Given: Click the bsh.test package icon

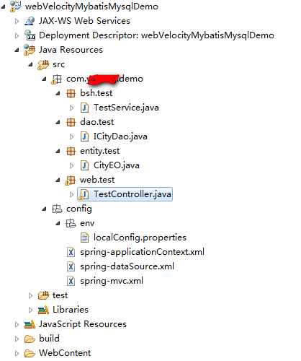Looking at the screenshot, I should click(x=71, y=93).
